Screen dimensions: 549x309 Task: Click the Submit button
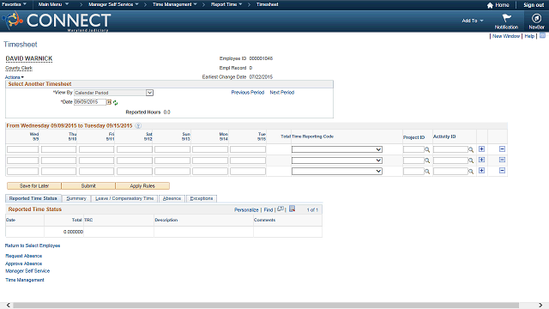(88, 186)
